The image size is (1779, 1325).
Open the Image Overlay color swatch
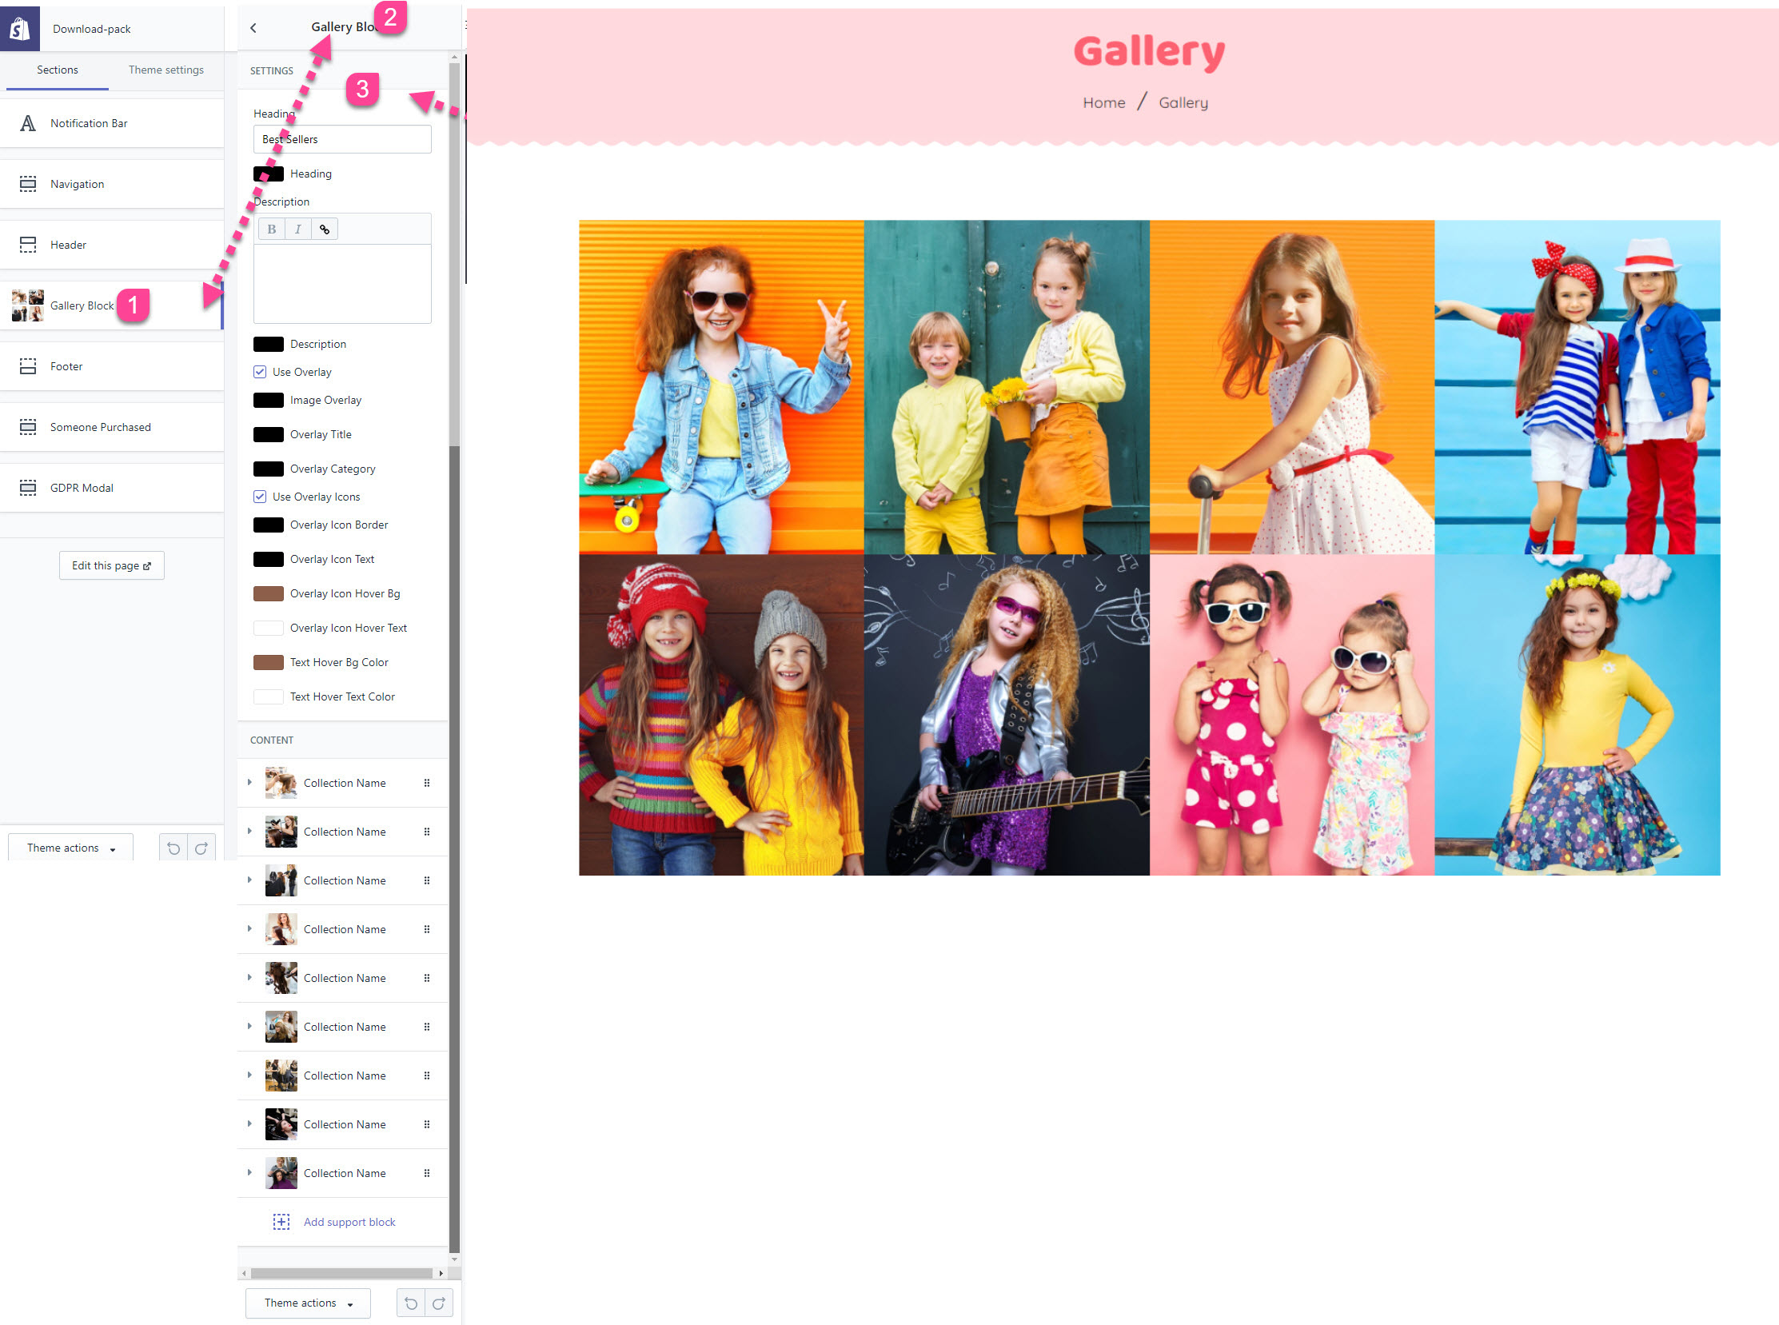[269, 401]
